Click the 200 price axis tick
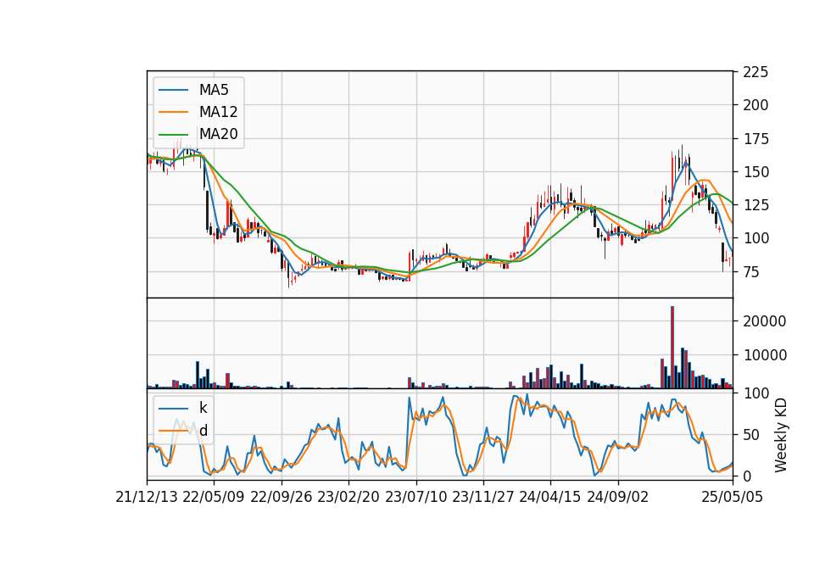This screenshot has height=585, width=814. point(755,105)
